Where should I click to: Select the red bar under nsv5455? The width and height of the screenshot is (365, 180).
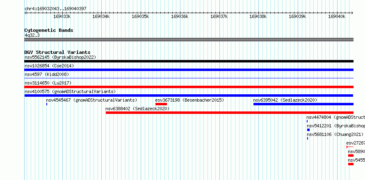pos(351,164)
